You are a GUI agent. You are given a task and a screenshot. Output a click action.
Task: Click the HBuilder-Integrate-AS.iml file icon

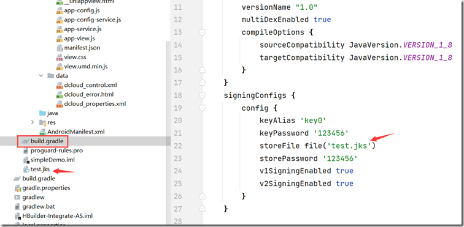click(x=17, y=216)
